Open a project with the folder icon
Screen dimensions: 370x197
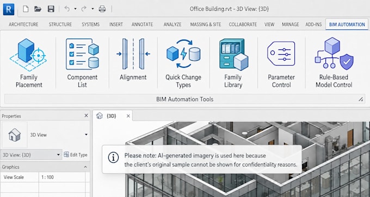tap(38, 9)
